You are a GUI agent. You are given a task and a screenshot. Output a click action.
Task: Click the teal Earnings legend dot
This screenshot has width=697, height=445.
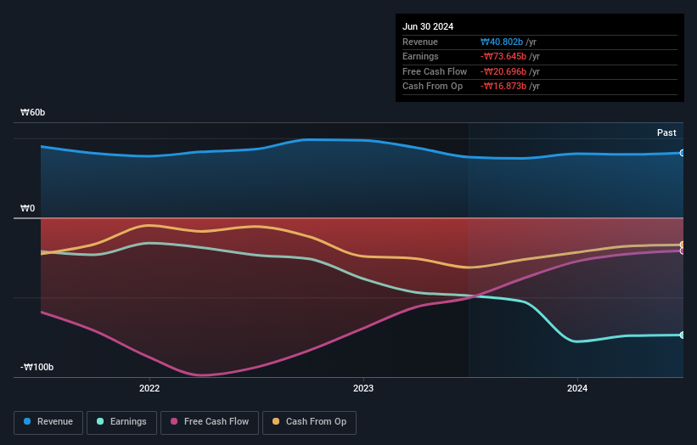coord(100,421)
